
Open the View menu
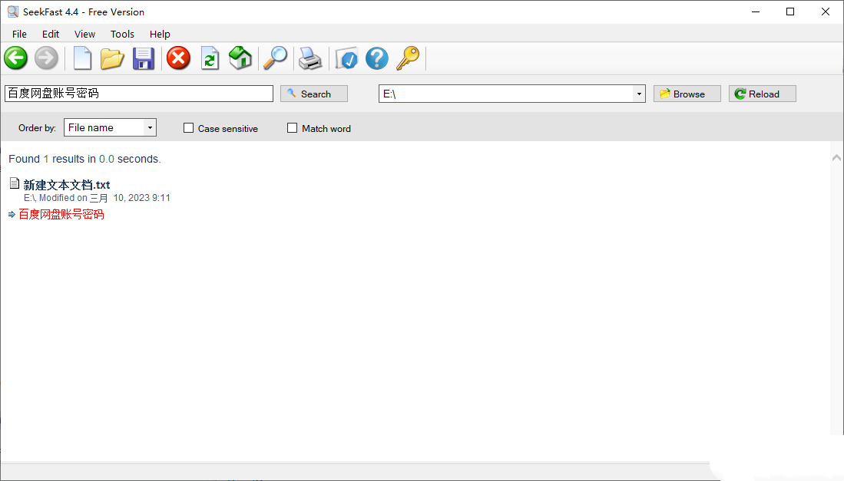coord(84,34)
